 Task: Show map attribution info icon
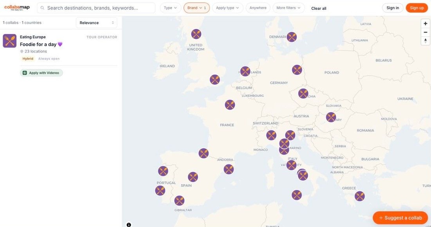129,225
